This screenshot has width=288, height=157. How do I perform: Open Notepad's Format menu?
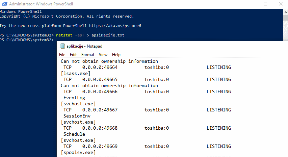[x=88, y=55]
